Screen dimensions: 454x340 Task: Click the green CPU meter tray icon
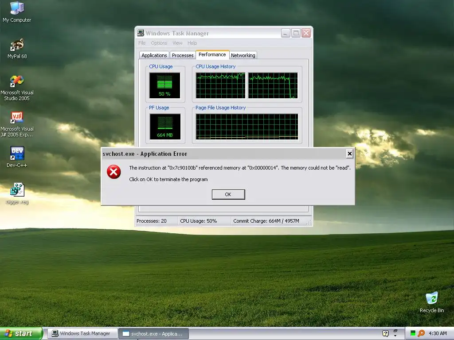pyautogui.click(x=413, y=333)
